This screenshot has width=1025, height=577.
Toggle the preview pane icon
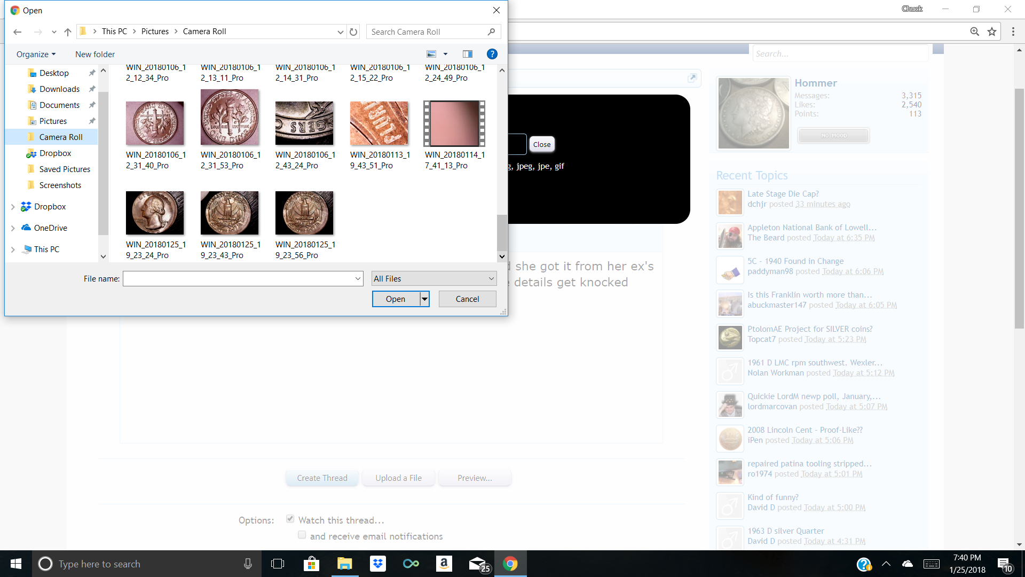click(x=468, y=54)
